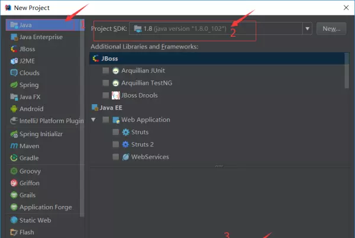Click the JBoss sidebar icon
The height and width of the screenshot is (238, 355).
click(14, 49)
